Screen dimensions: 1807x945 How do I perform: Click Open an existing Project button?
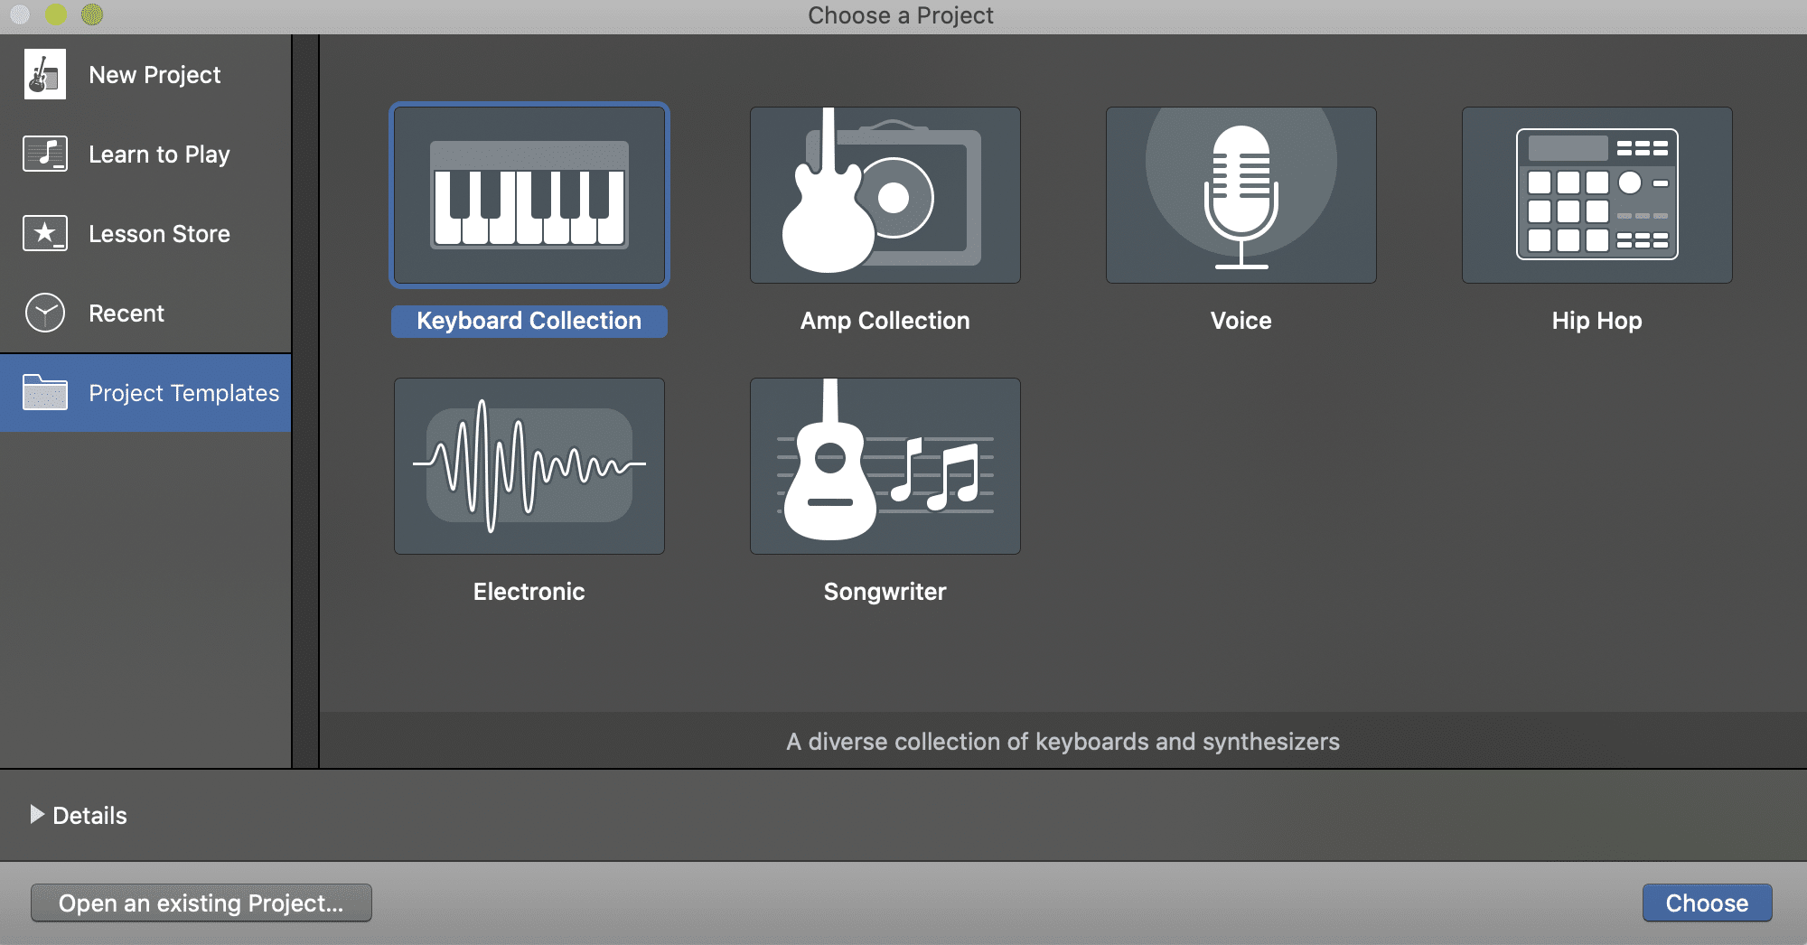point(201,902)
